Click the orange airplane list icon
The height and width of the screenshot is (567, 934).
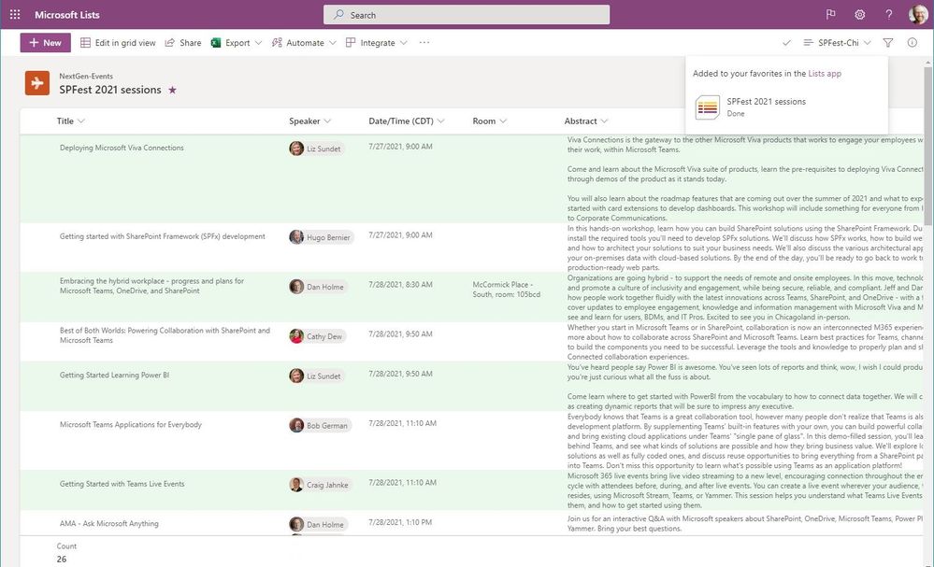37,83
